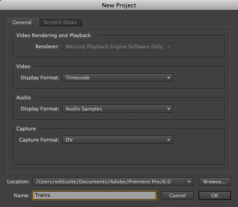Open the Audio Samples display format dropdown
This screenshot has height=207, width=238.
click(118, 109)
